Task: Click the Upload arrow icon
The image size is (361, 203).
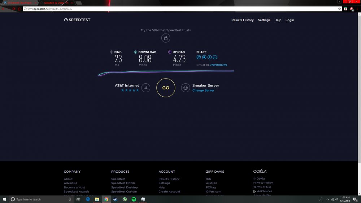Action: tap(170, 52)
